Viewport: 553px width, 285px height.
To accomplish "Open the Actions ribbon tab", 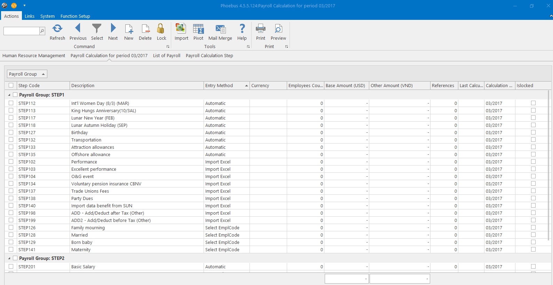I will click(x=11, y=16).
